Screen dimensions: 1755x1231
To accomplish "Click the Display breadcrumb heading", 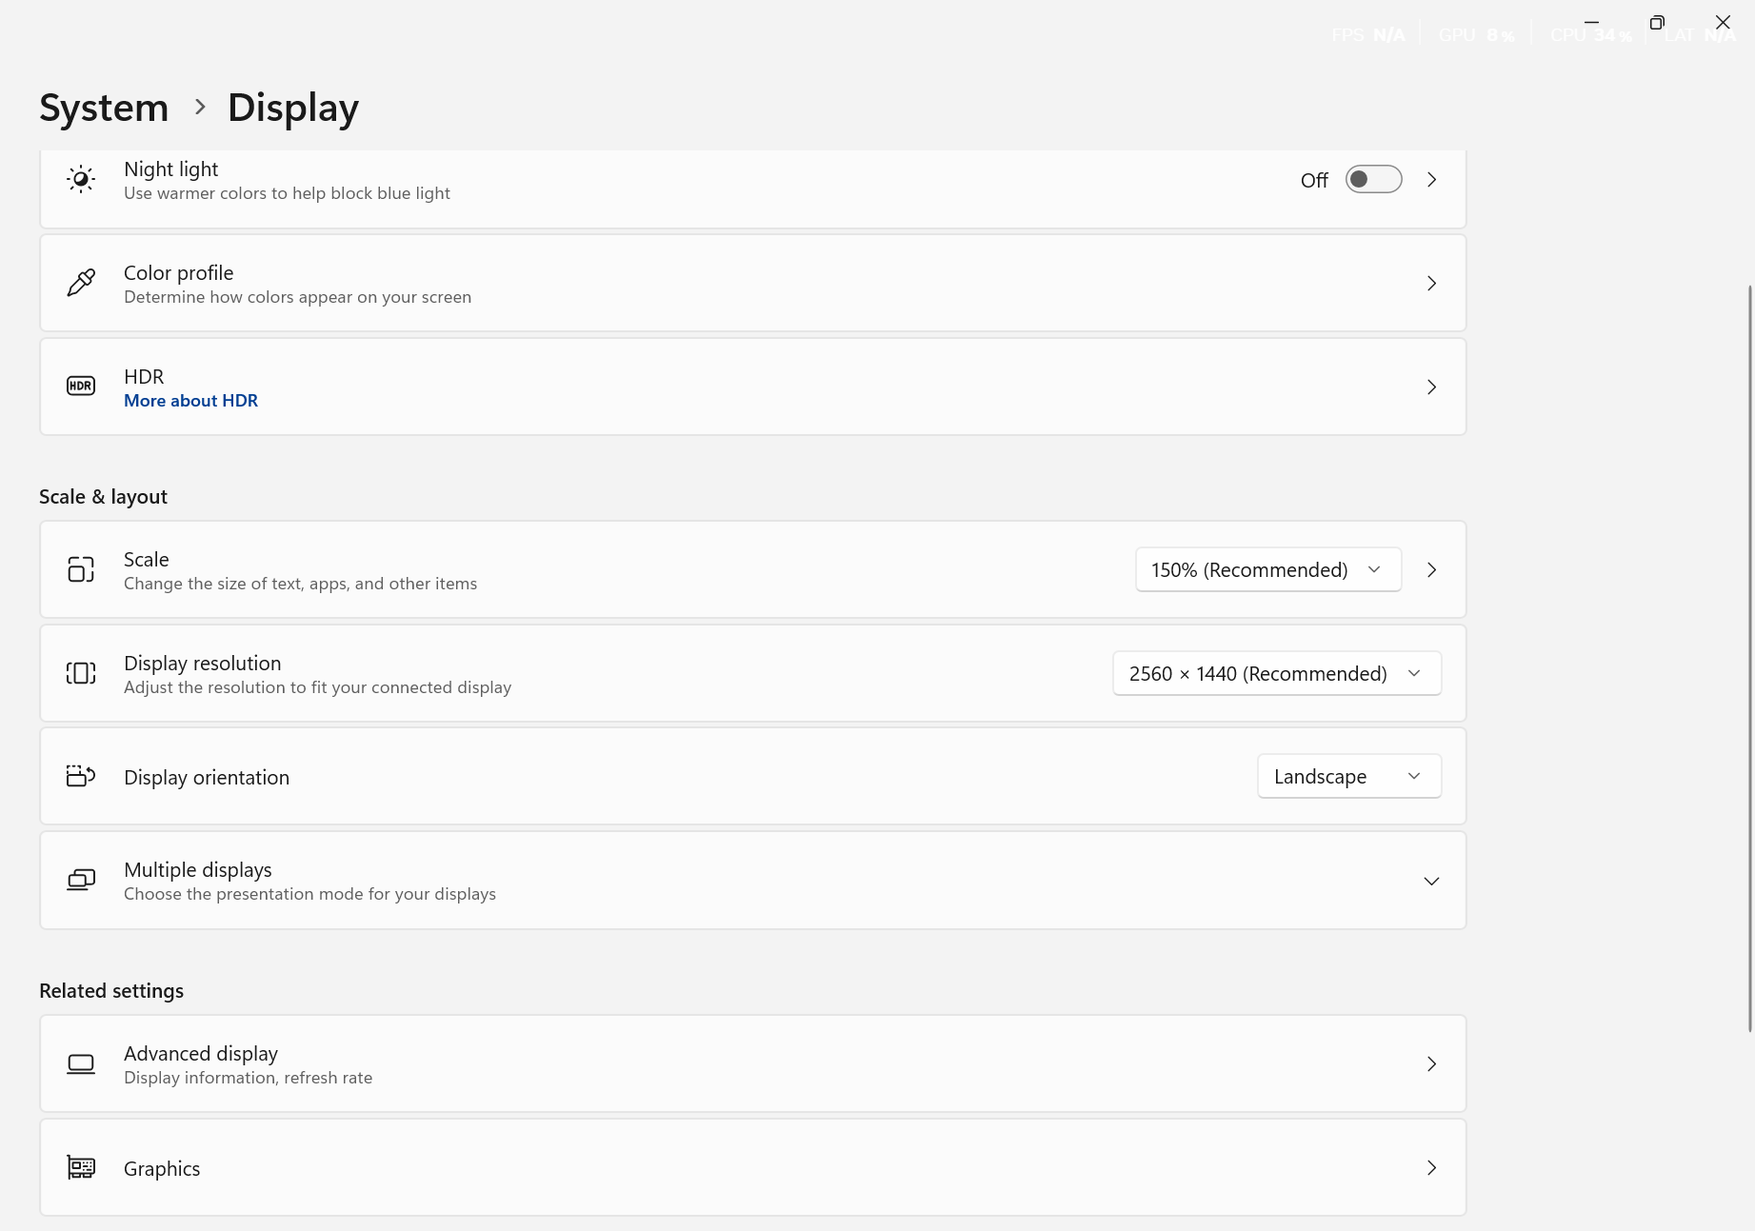I will click(x=293, y=108).
